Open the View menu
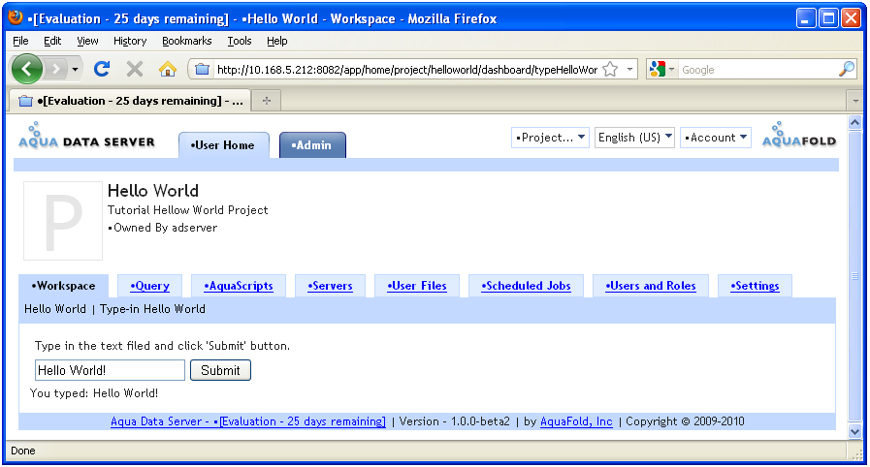 point(87,41)
